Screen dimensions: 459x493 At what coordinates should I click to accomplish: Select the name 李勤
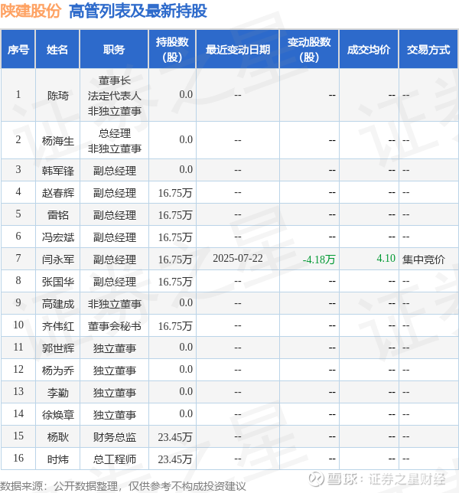[58, 393]
